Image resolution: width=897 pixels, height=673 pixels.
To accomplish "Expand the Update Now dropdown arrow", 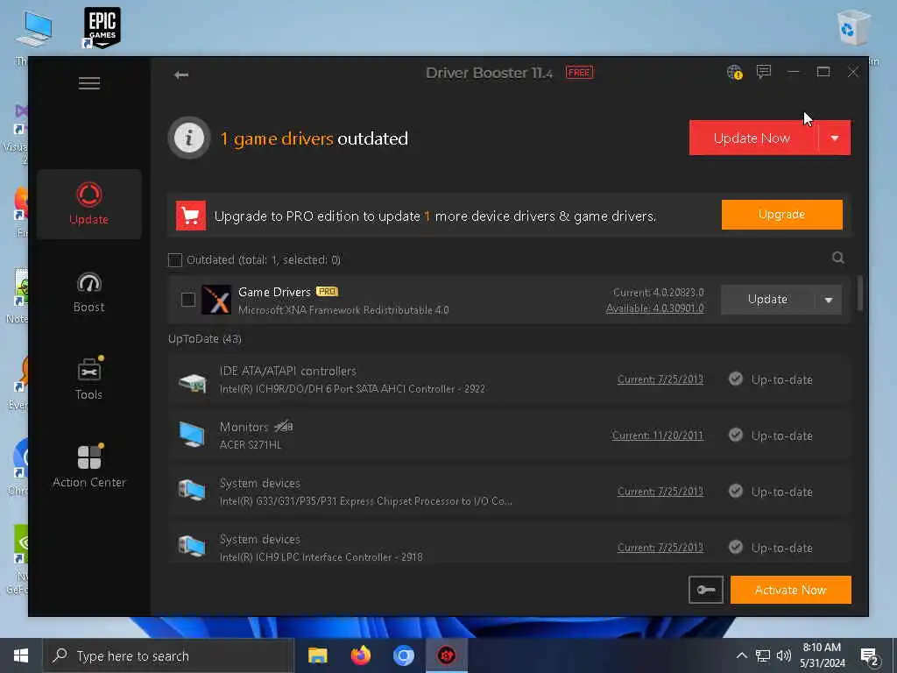I will (x=835, y=138).
